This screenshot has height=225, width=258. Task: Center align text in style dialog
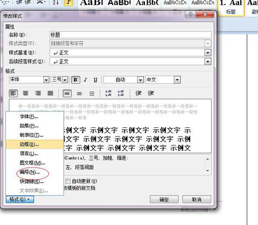coord(25,93)
